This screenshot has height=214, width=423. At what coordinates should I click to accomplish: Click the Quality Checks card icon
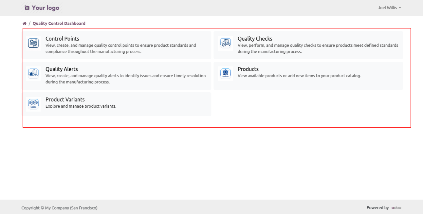tap(226, 43)
